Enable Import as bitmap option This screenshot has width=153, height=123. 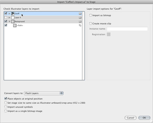tap(91, 15)
